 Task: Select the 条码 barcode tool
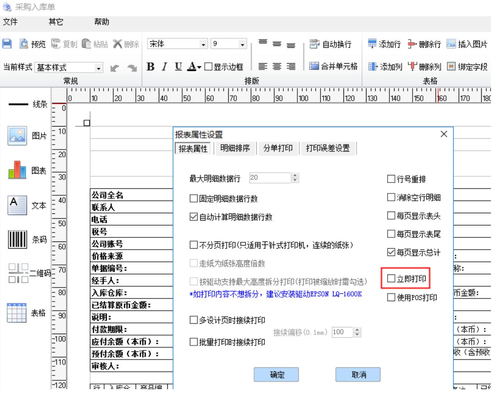[18, 239]
